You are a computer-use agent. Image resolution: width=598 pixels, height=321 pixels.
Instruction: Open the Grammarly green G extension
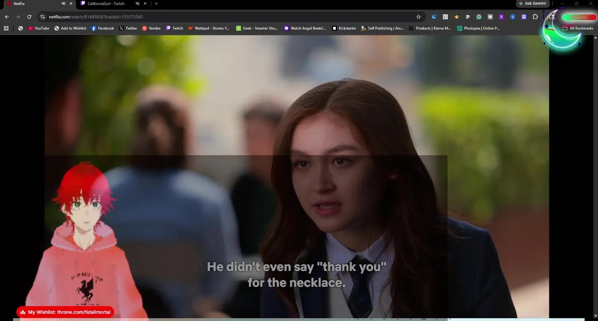[x=479, y=17]
